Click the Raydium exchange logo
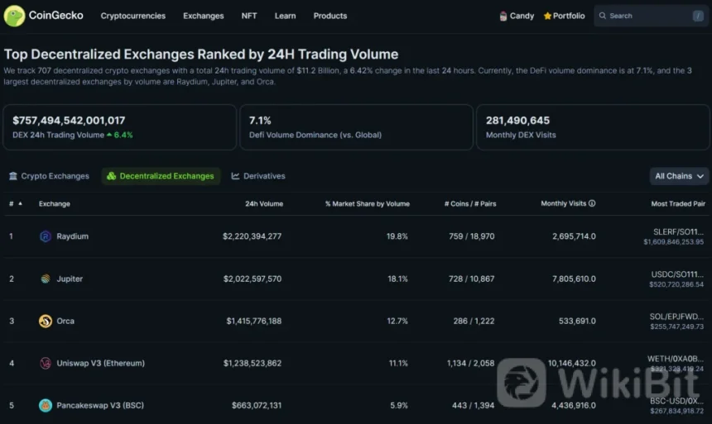 tap(46, 236)
